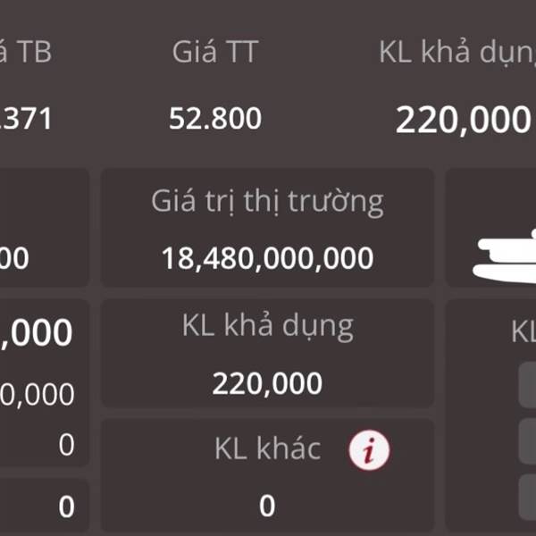The image size is (536, 536).
Task: Click the 220,000 value in the top row
Action: pos(463,120)
